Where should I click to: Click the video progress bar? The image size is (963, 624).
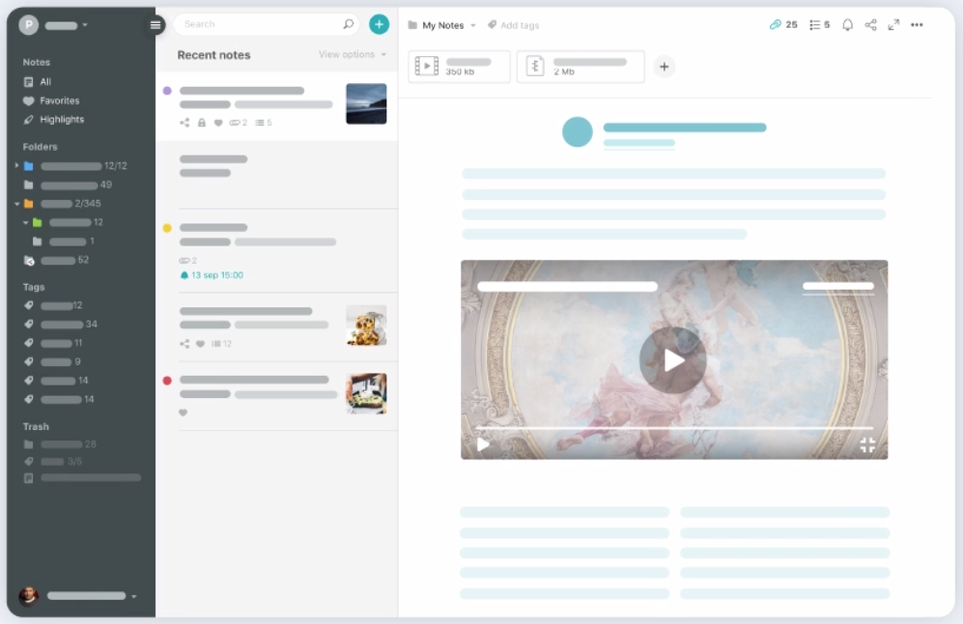click(674, 428)
